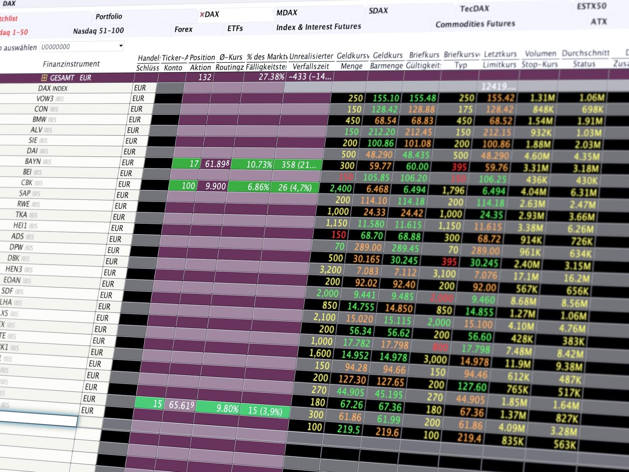Select the SDAX tab
The height and width of the screenshot is (472, 629).
pyautogui.click(x=378, y=11)
